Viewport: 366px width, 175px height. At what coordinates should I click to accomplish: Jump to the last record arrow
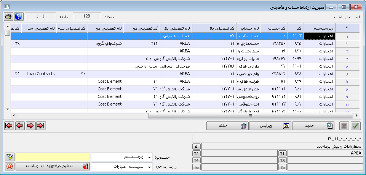[x=41, y=126]
